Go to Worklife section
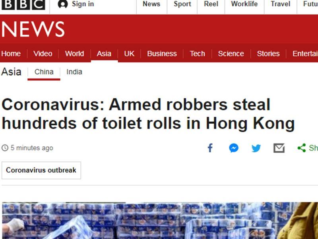This screenshot has width=318, height=239. tap(244, 4)
